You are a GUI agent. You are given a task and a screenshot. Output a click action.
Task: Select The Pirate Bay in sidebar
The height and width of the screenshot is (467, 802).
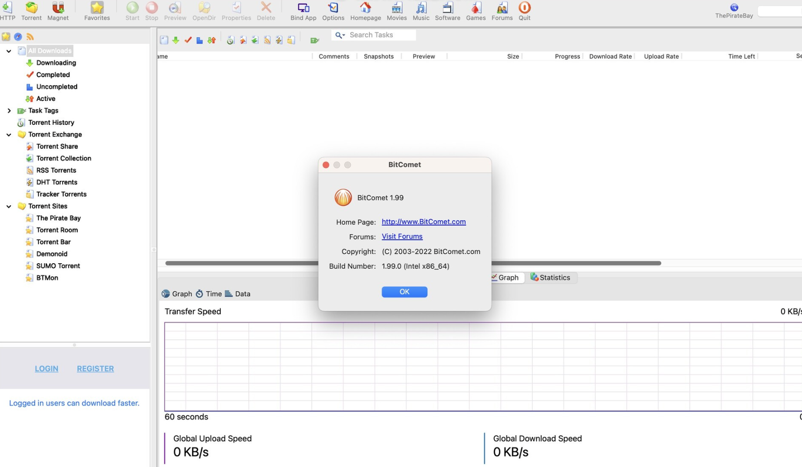(x=58, y=218)
